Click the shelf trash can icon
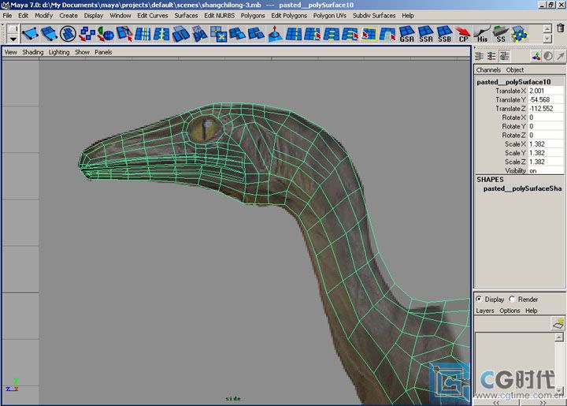 [x=560, y=28]
